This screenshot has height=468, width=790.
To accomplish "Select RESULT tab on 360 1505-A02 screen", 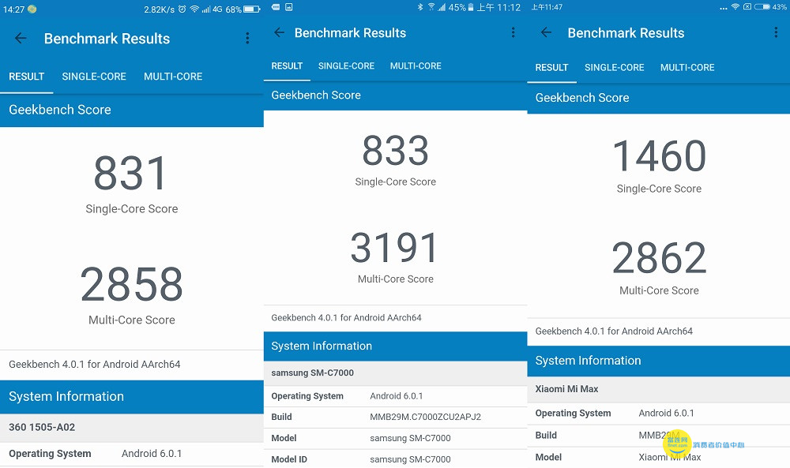I will pyautogui.click(x=27, y=77).
